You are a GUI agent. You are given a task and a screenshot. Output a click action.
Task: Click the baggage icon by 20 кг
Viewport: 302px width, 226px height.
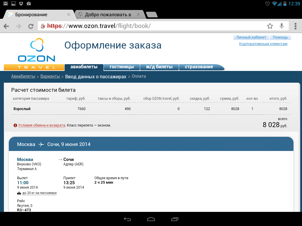[x=19, y=193]
